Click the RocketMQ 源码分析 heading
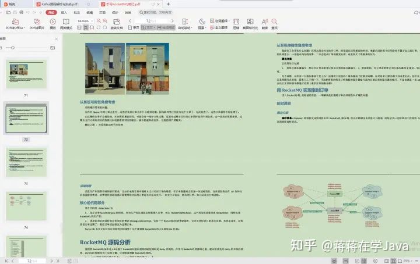Image resolution: width=420 pixels, height=264 pixels. (105, 242)
